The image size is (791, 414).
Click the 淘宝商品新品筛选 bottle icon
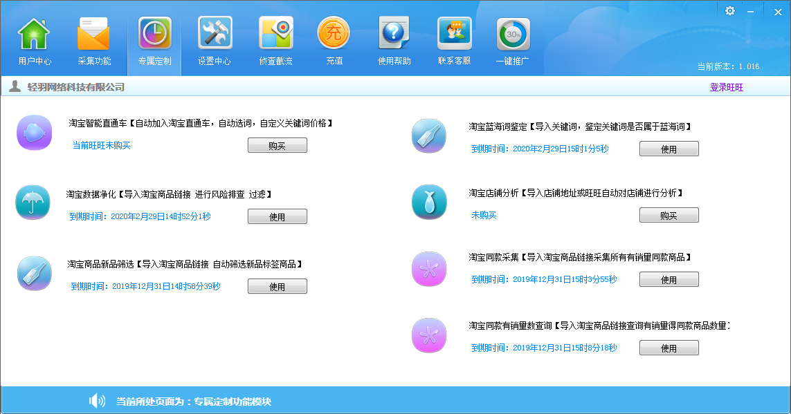(x=35, y=274)
